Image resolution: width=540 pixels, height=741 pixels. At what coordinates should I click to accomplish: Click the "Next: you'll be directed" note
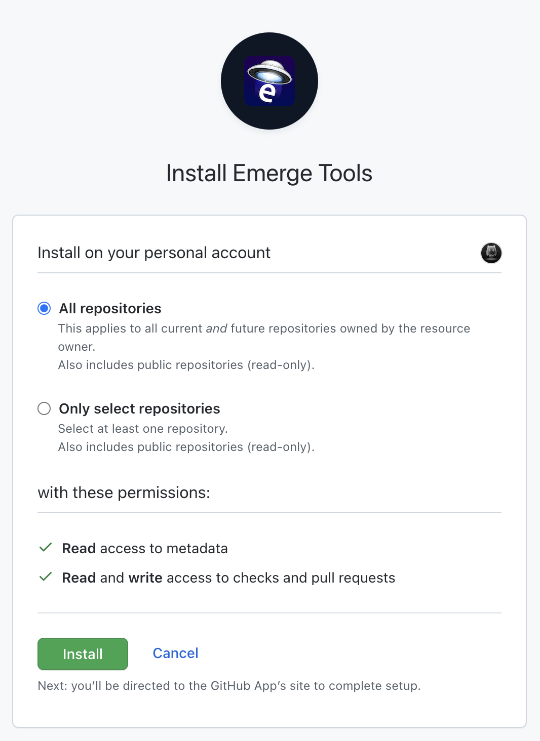229,686
